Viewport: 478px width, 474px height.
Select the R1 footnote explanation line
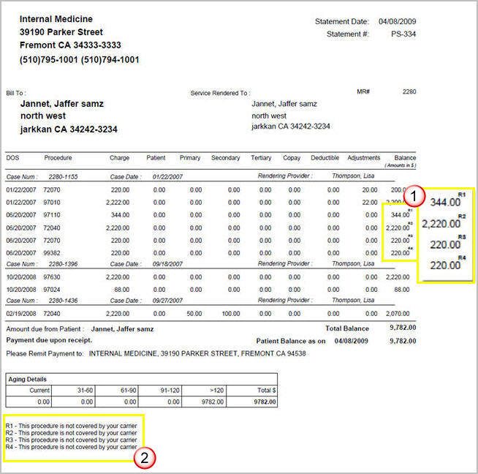pyautogui.click(x=71, y=425)
